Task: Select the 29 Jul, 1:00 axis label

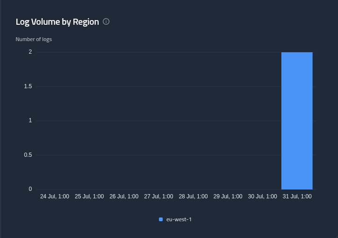Action: pyautogui.click(x=228, y=196)
